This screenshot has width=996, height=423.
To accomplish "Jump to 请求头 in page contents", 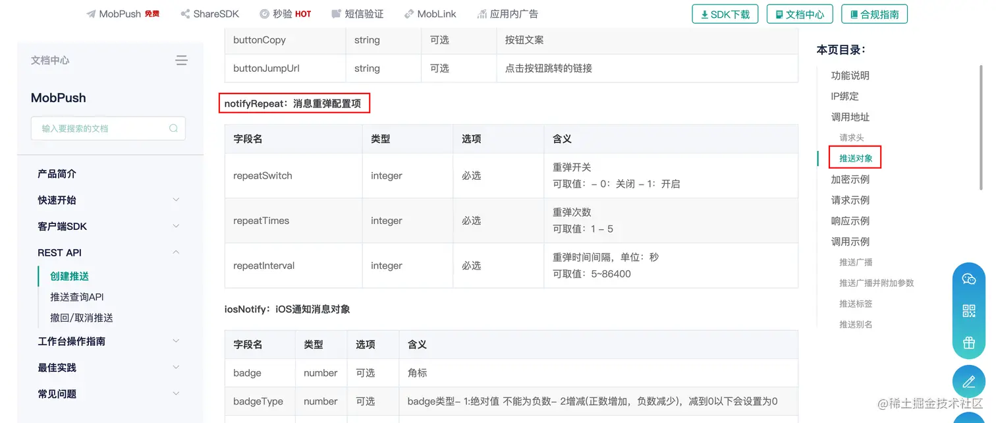I will point(851,138).
